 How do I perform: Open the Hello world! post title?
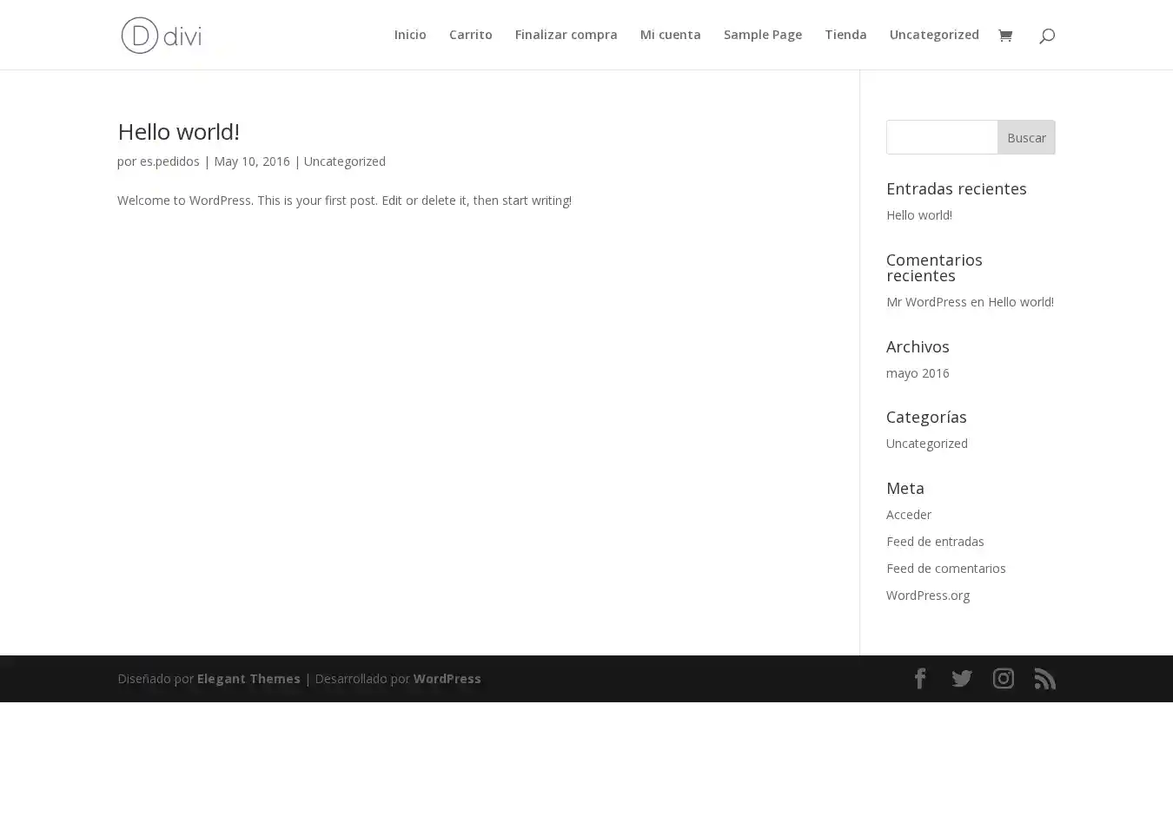point(178,131)
